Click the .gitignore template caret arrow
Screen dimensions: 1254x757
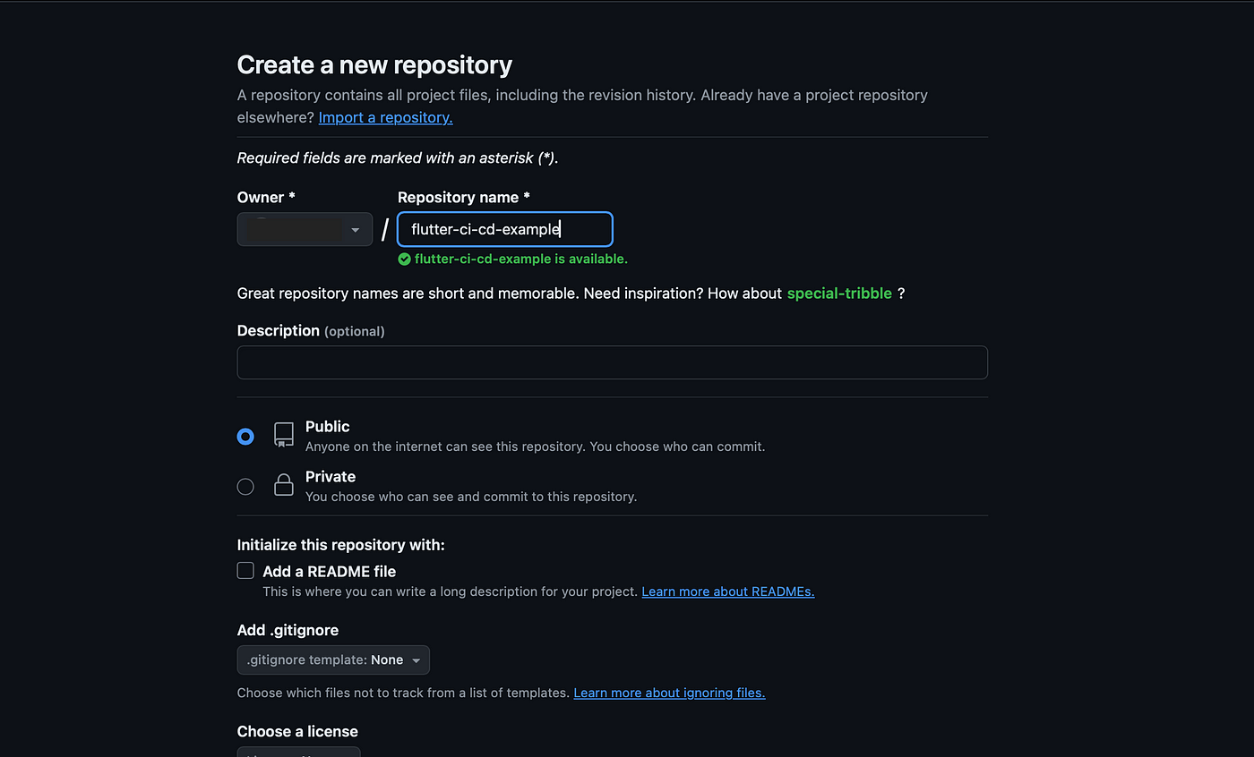tap(416, 660)
